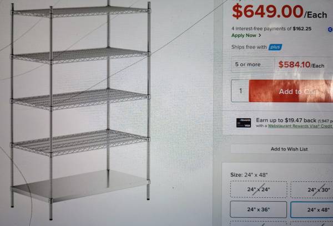Open the Webstaurant Rewards Visa Credit link
Screen dimensions: 333x226
[300, 126]
